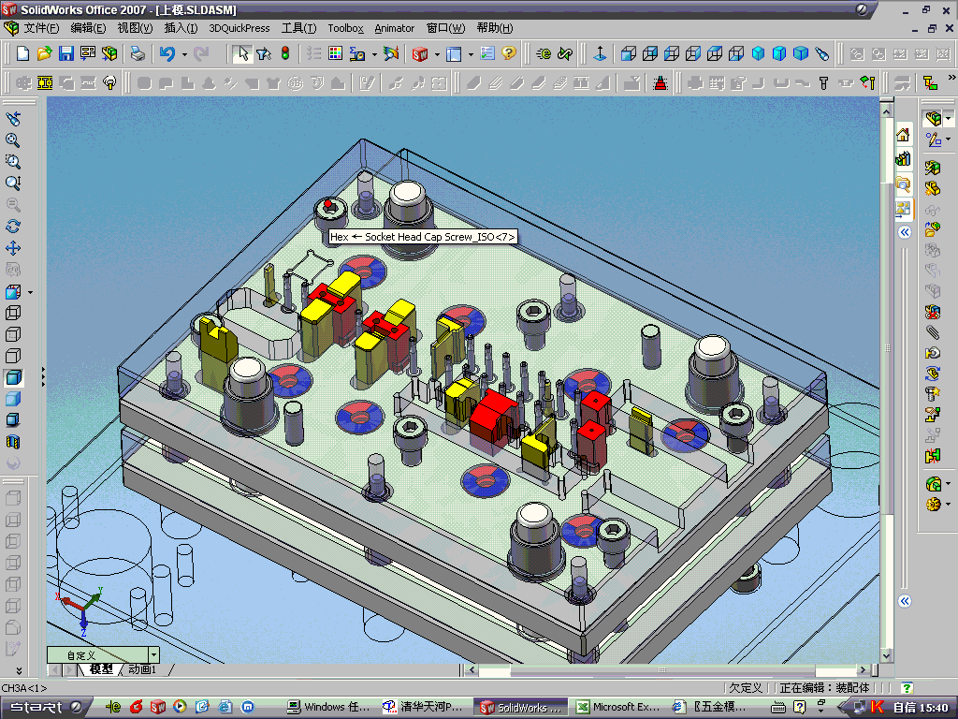Open the Undo history dropdown arrow

[x=184, y=54]
